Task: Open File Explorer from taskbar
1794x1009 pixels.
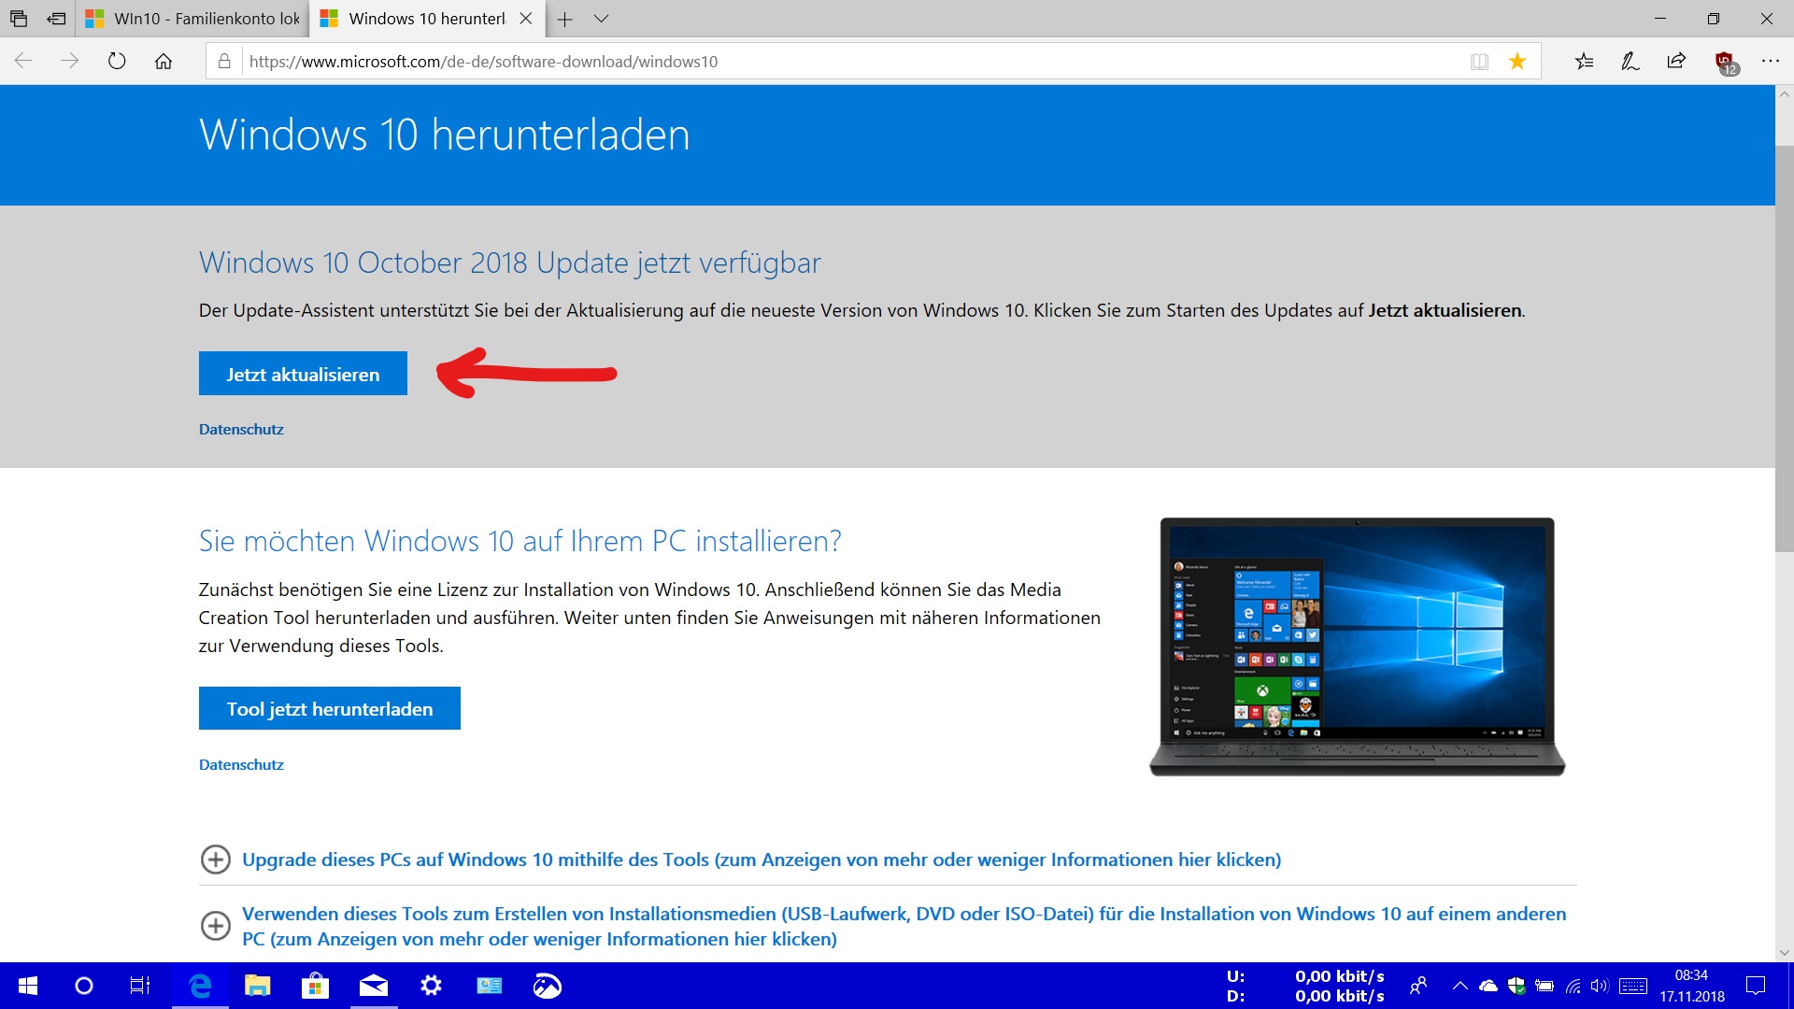Action: click(257, 986)
